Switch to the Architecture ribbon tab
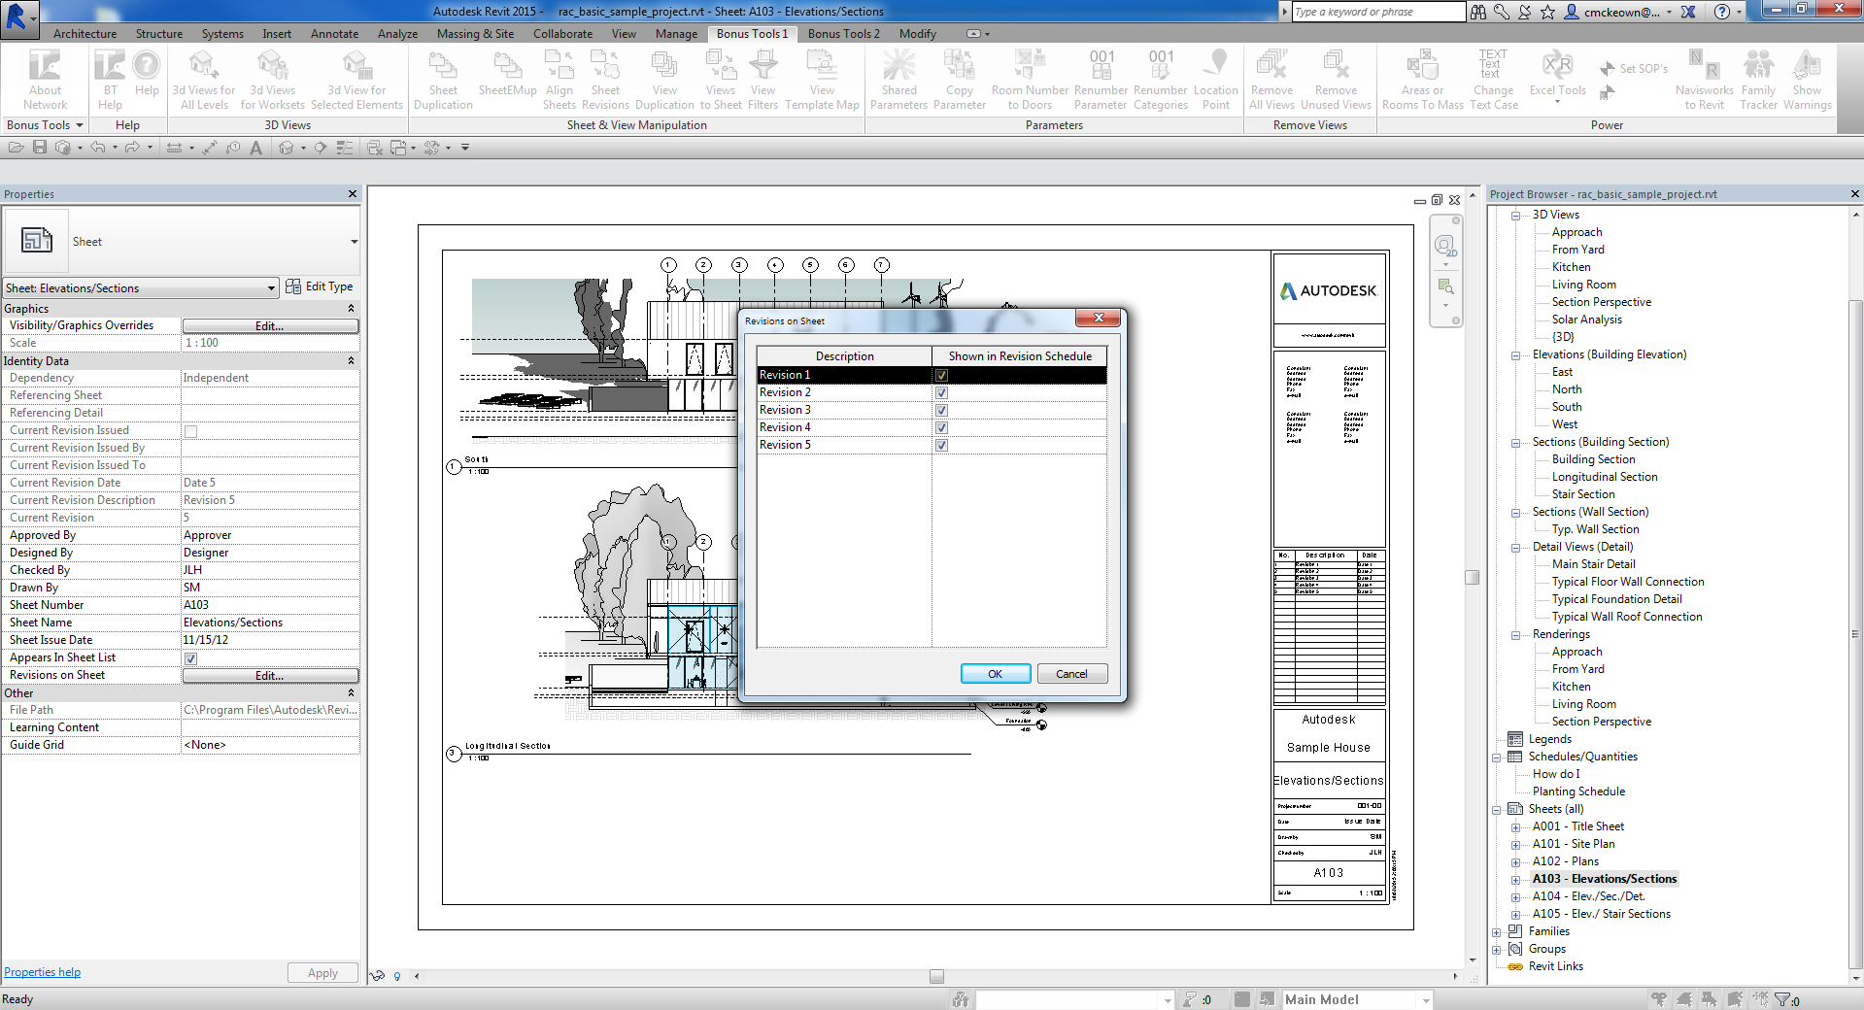The height and width of the screenshot is (1010, 1864). (x=84, y=33)
